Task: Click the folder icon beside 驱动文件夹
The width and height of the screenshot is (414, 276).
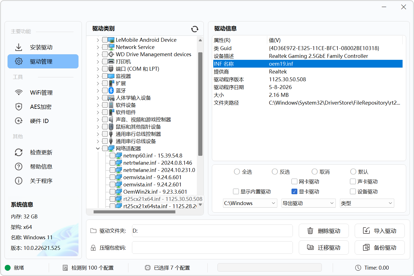Action: [94, 231]
